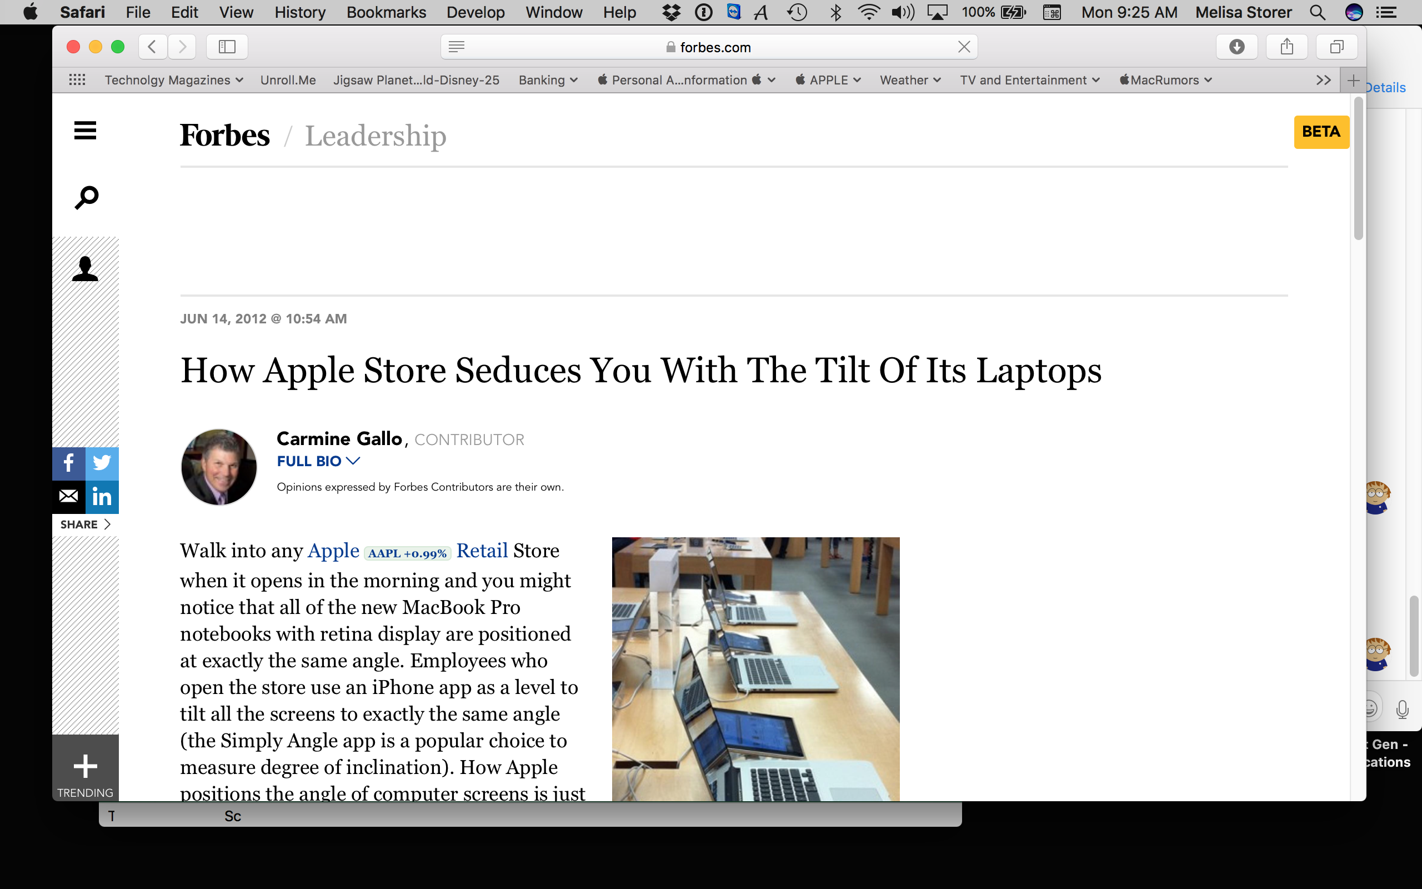This screenshot has width=1422, height=889.
Task: Open the Safari share sheet button
Action: click(x=1287, y=47)
